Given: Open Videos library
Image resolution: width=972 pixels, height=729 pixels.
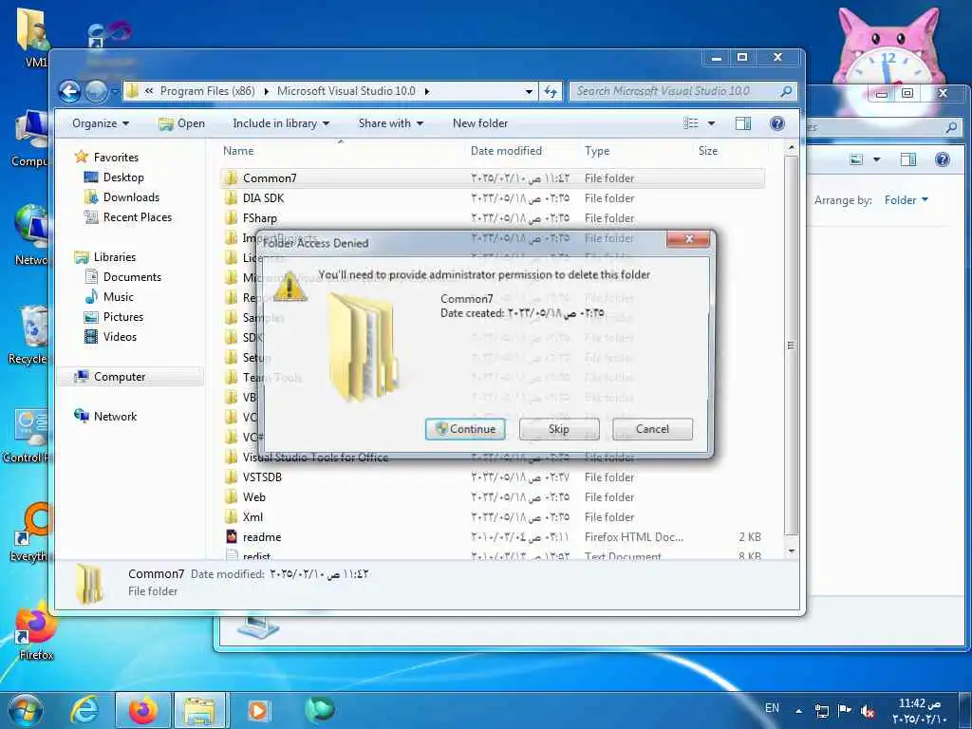Looking at the screenshot, I should [120, 337].
